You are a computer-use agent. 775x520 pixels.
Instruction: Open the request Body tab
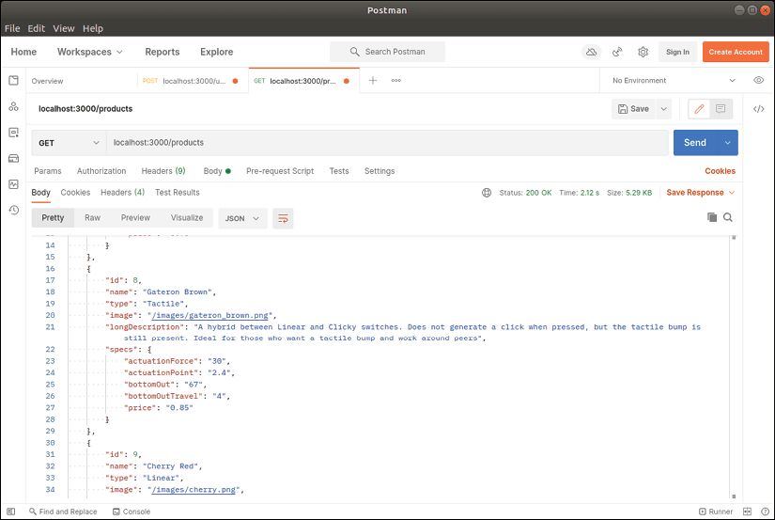click(x=217, y=171)
